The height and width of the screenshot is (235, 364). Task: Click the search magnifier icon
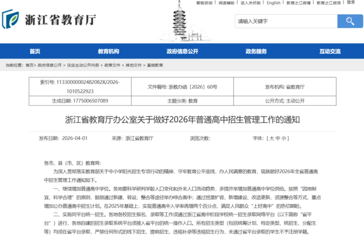(350, 21)
